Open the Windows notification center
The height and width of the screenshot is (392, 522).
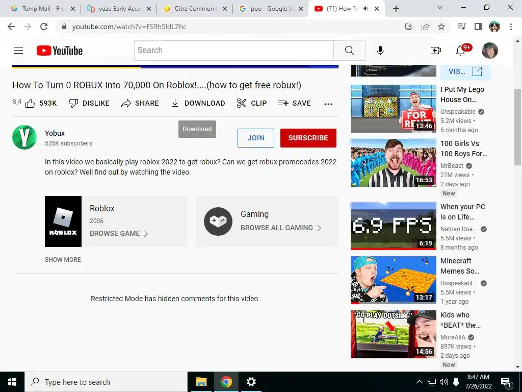pos(506,382)
